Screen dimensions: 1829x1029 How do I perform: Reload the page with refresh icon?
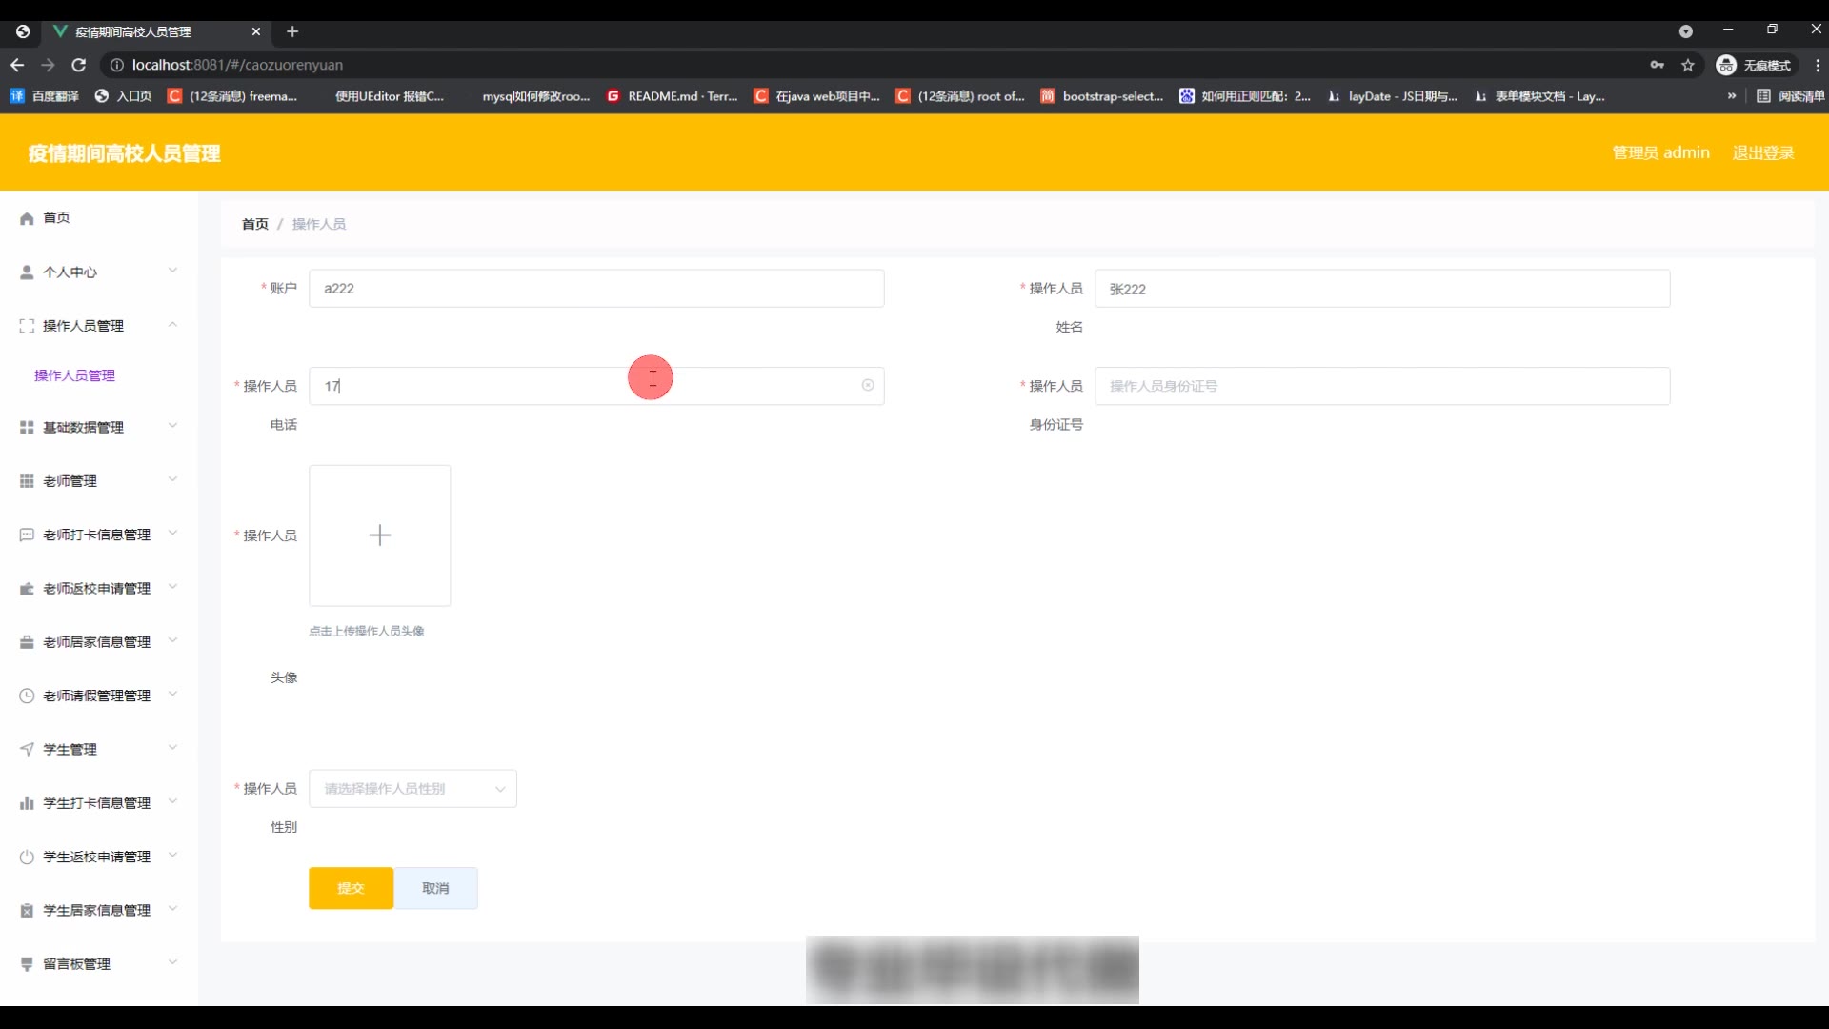(x=79, y=65)
